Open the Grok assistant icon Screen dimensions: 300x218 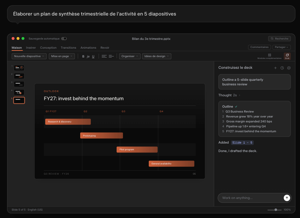(x=287, y=56)
